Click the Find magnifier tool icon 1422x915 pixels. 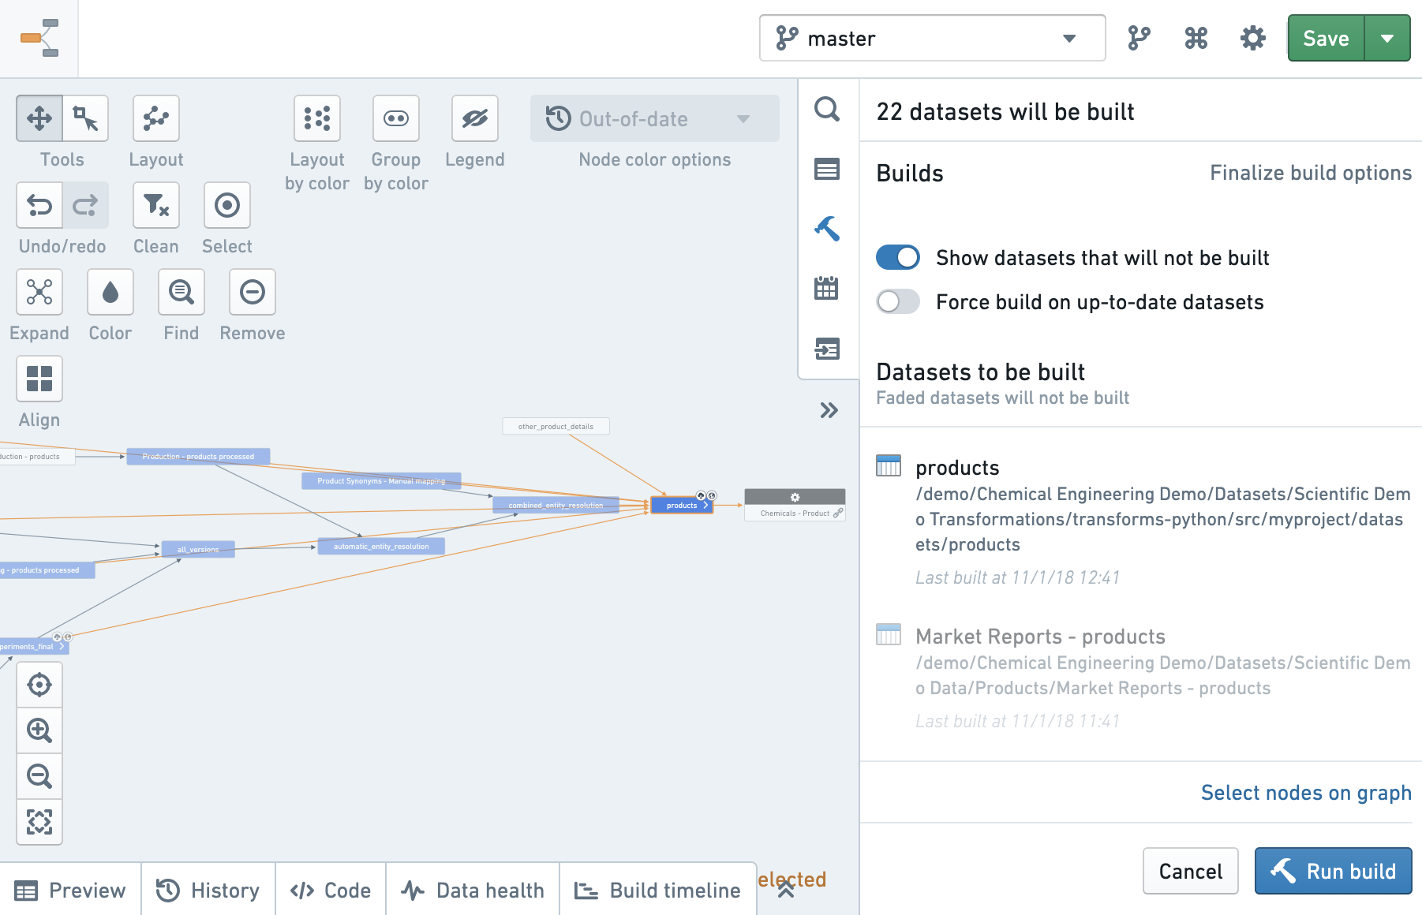coord(181,292)
